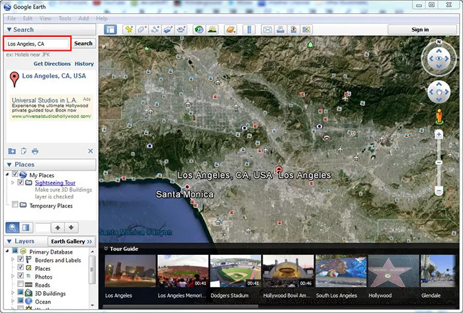Uncheck the My Places checkbox
This screenshot has width=463, height=313.
pos(15,174)
